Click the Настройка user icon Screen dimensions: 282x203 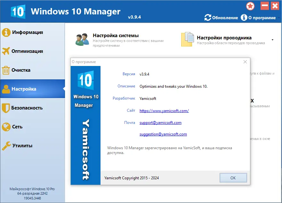click(x=6, y=89)
